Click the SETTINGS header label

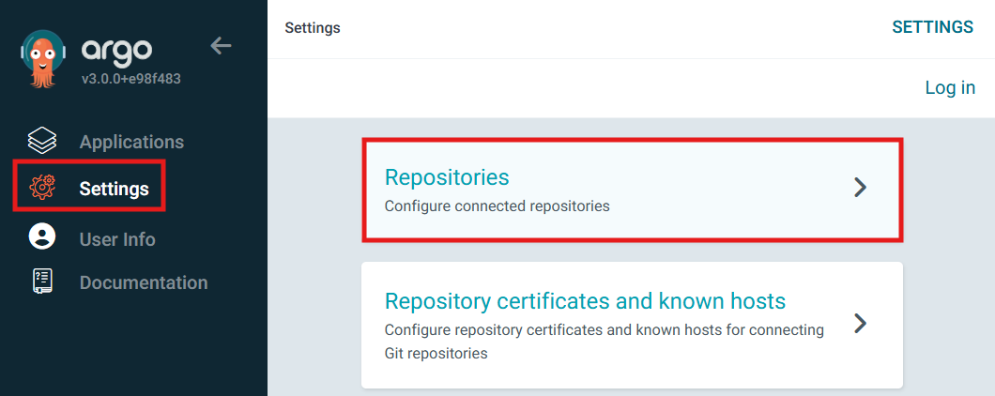932,27
